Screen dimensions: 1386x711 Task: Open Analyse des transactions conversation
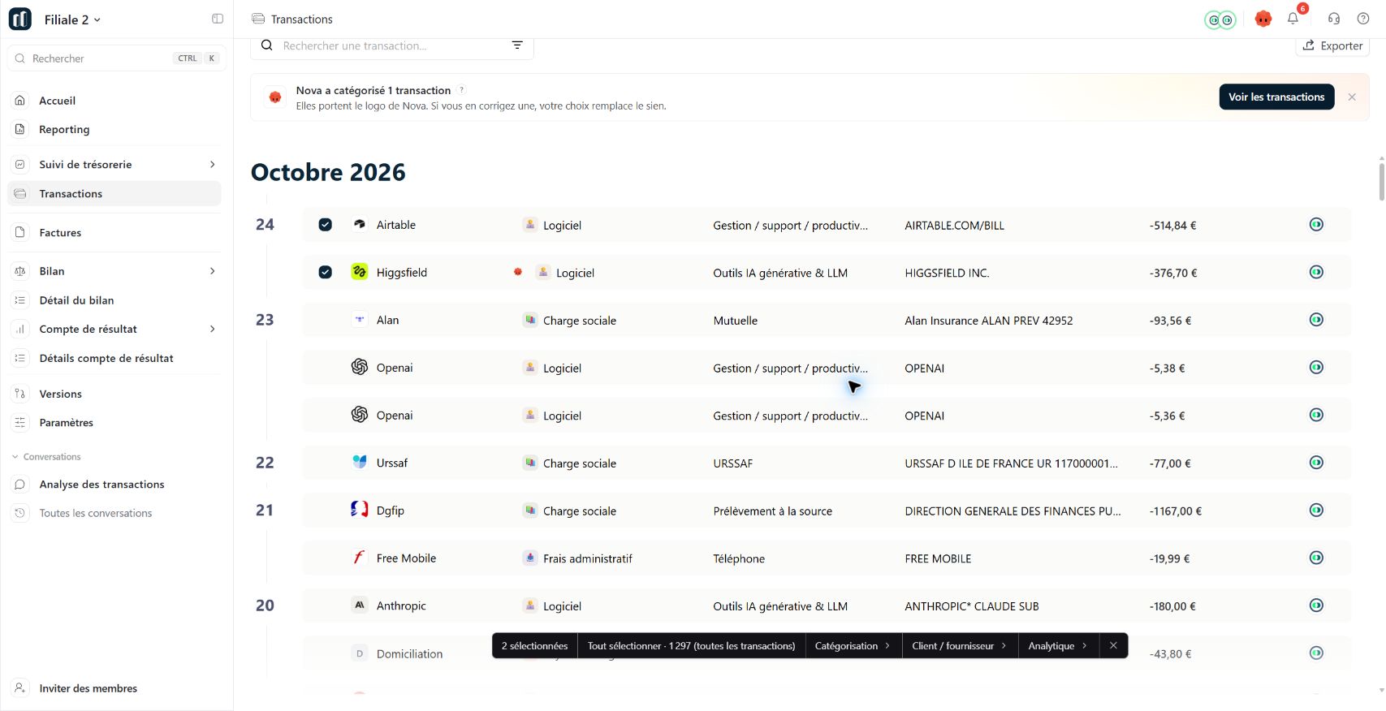[x=114, y=484]
